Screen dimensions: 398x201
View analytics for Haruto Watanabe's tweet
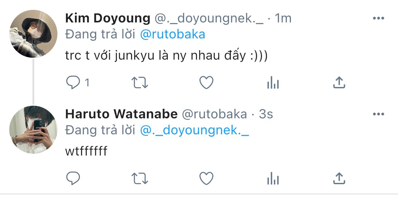point(273,178)
